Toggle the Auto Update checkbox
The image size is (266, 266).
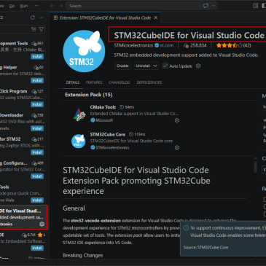[x=165, y=66]
